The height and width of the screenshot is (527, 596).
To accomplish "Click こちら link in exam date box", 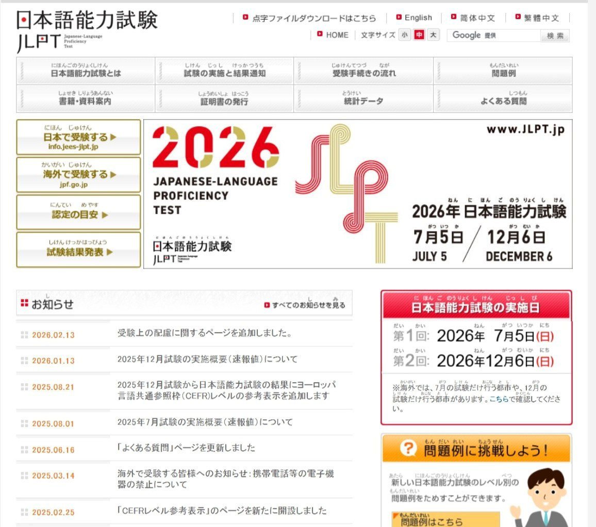I will click(499, 399).
